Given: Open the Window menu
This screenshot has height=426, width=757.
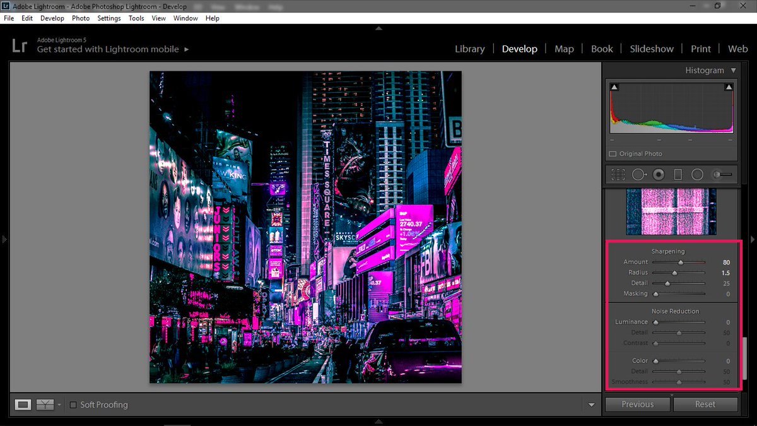Looking at the screenshot, I should 185,18.
